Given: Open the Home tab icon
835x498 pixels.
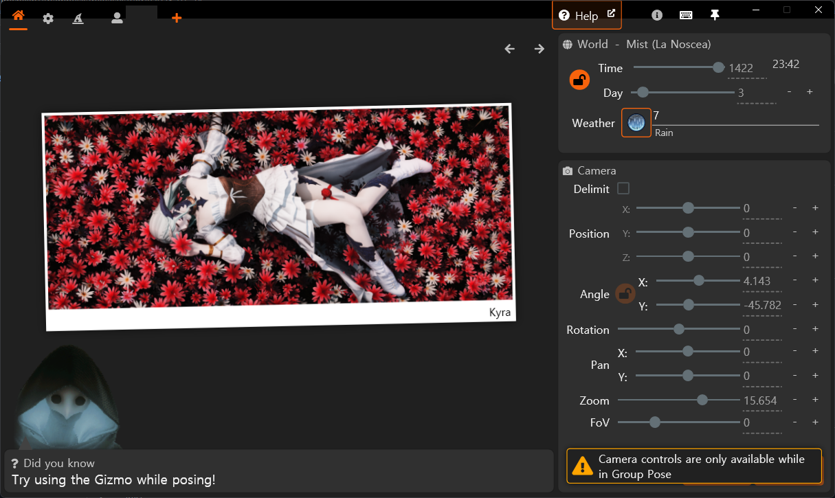Looking at the screenshot, I should (19, 16).
